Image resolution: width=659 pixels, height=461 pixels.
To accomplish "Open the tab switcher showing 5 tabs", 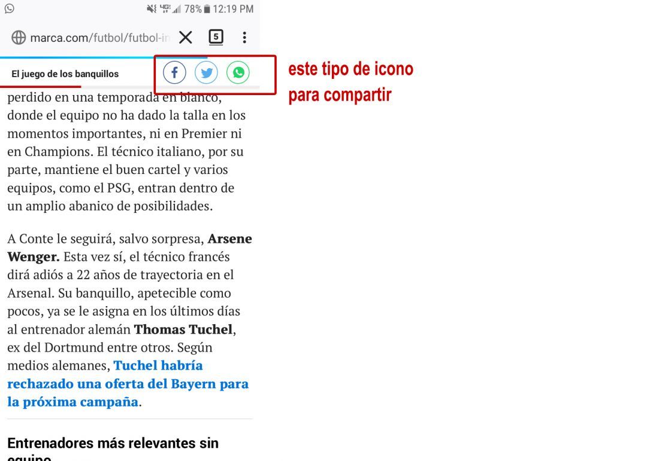I will (216, 37).
